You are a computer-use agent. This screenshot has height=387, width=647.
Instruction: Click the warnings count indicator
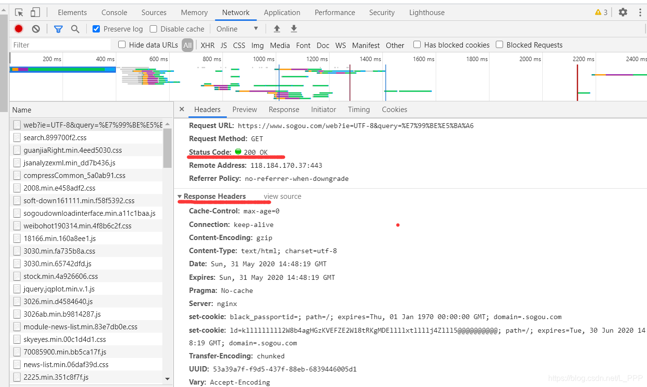coord(601,13)
